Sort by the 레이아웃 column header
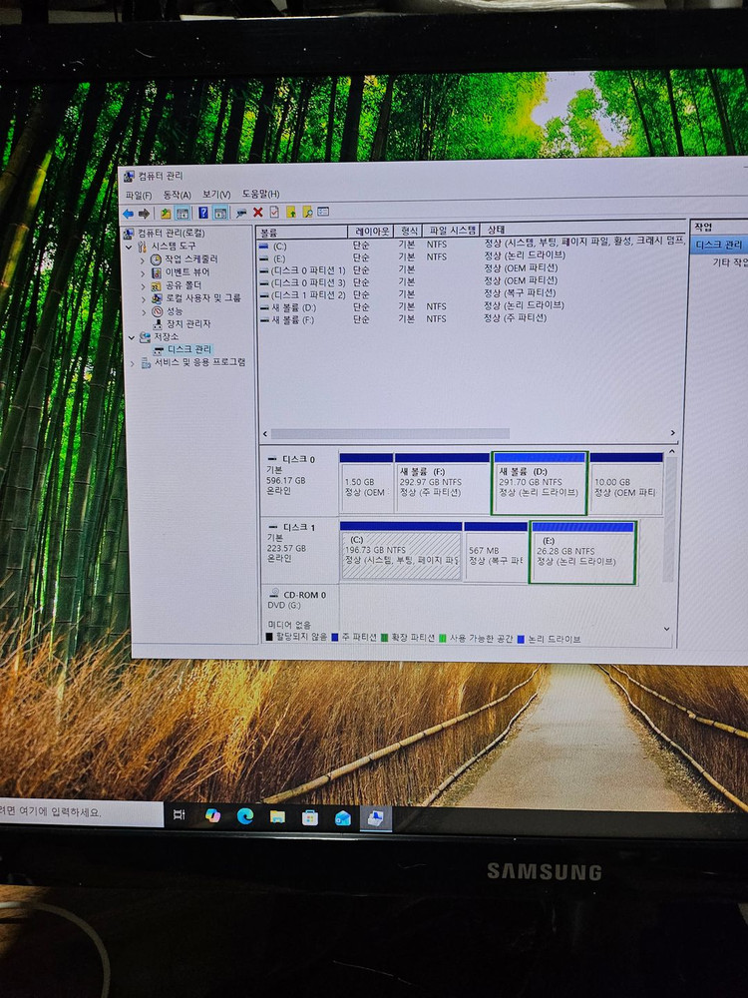 pyautogui.click(x=371, y=232)
